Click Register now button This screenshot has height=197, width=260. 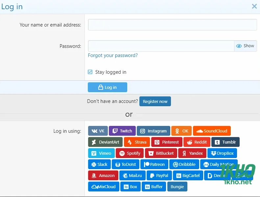click(x=155, y=102)
